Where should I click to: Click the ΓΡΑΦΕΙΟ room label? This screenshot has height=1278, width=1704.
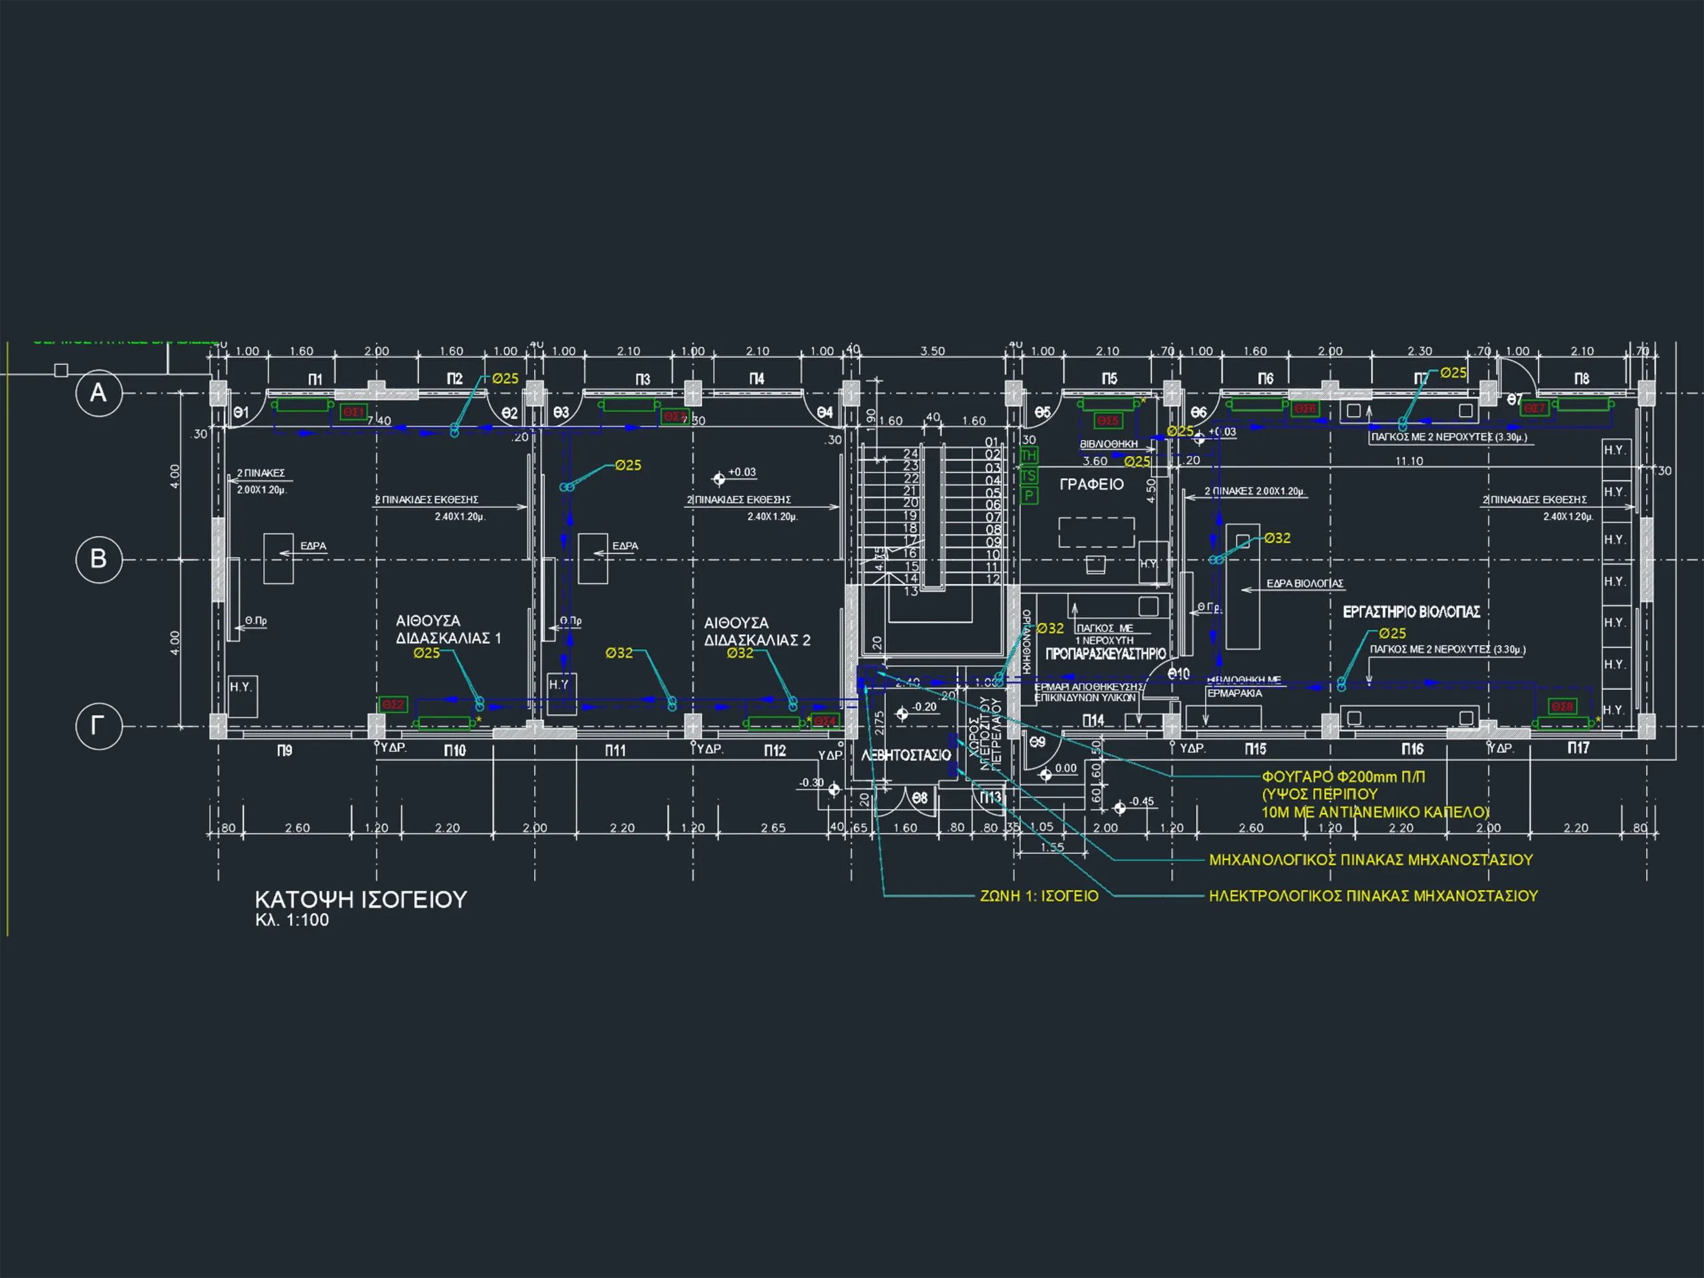pos(1092,485)
